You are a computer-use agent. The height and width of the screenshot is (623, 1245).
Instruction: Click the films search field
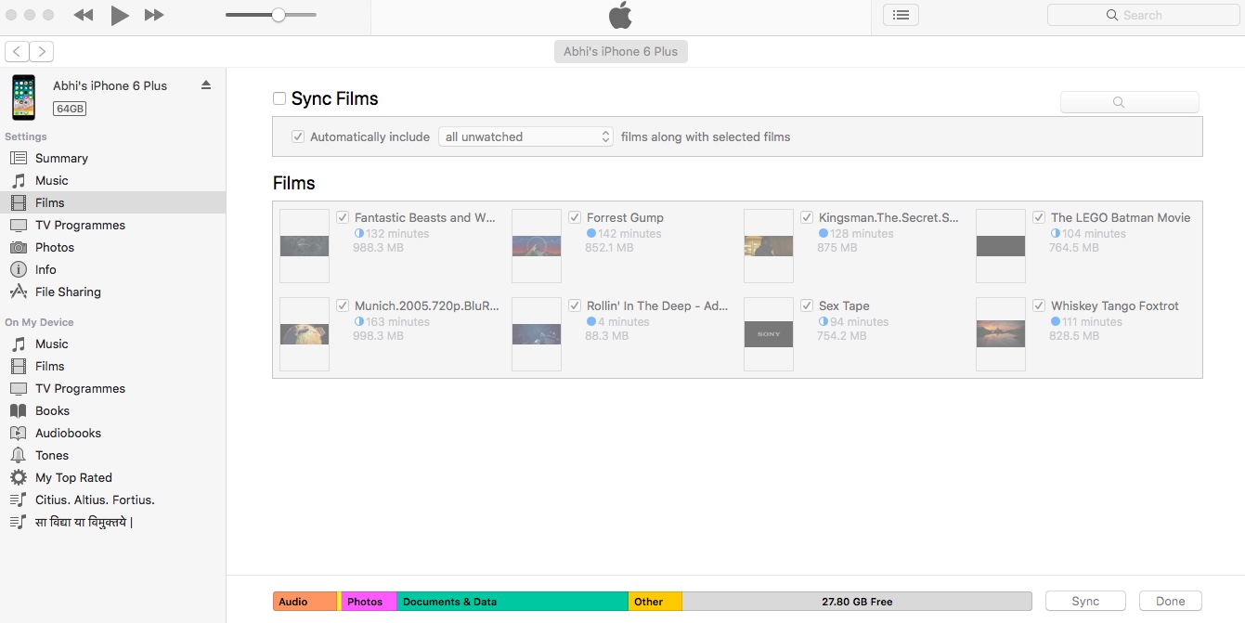(1129, 102)
